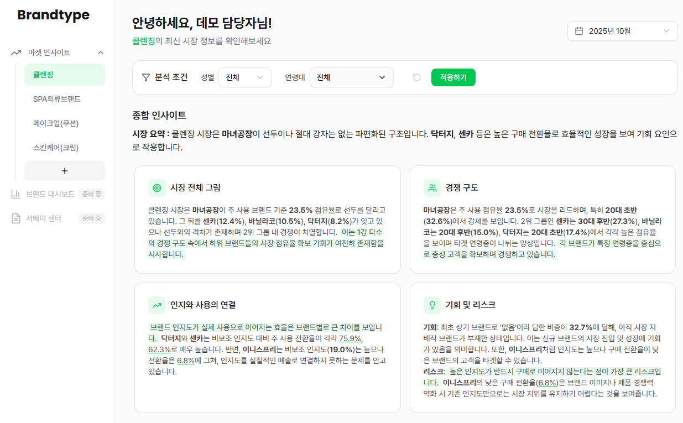Click the 마켓 인사이트 trend icon in sidebar
683x423 pixels.
15,53
